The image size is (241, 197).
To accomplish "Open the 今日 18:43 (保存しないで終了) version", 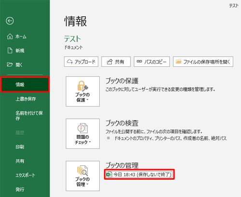I will 139,174.
